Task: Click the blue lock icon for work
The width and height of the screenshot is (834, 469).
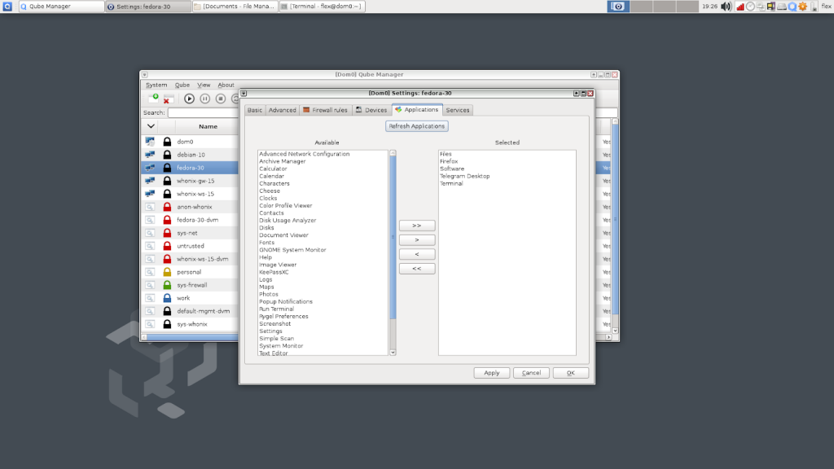Action: (x=167, y=298)
